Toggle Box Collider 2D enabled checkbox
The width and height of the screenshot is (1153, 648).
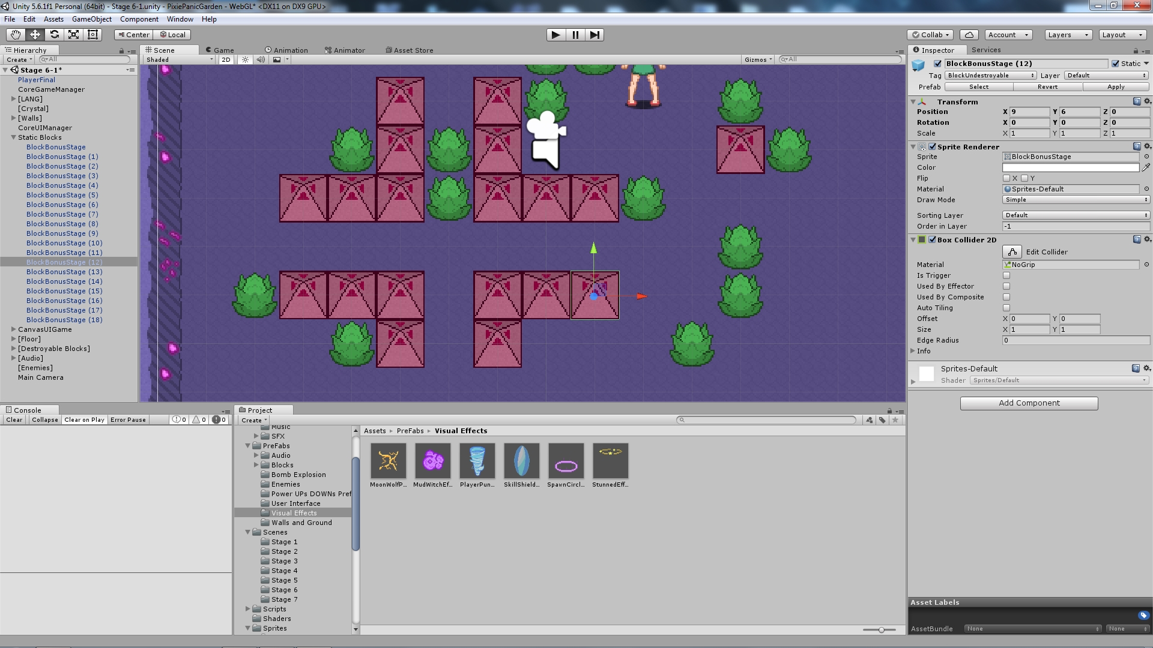[933, 239]
